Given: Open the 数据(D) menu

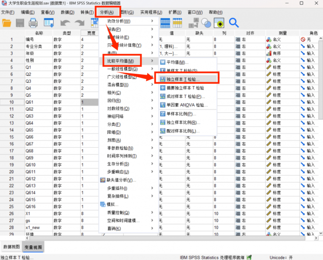Looking at the screenshot, I should 67,12.
